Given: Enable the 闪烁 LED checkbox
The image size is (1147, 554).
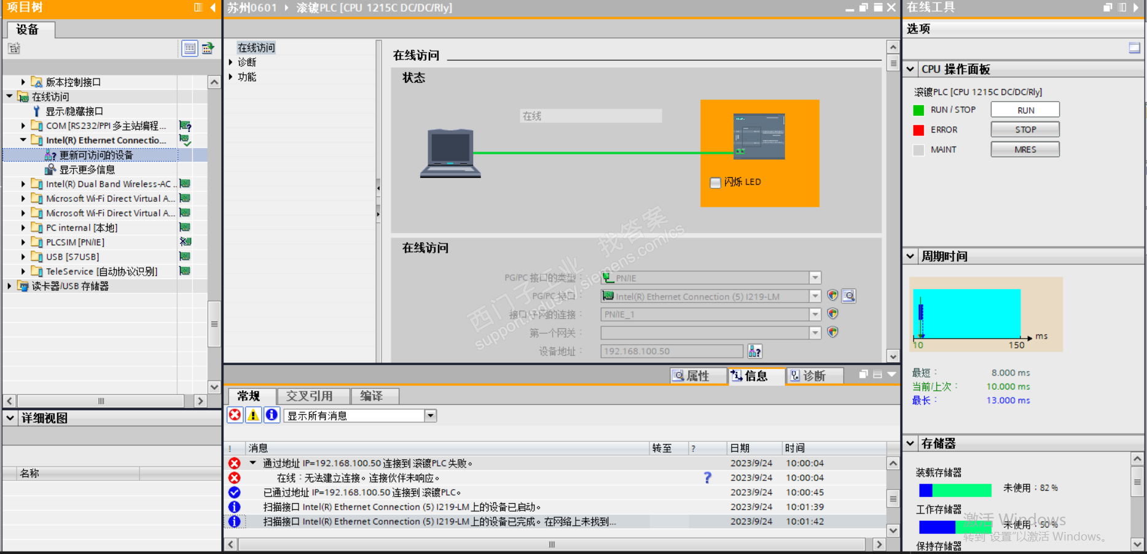Looking at the screenshot, I should 715,182.
